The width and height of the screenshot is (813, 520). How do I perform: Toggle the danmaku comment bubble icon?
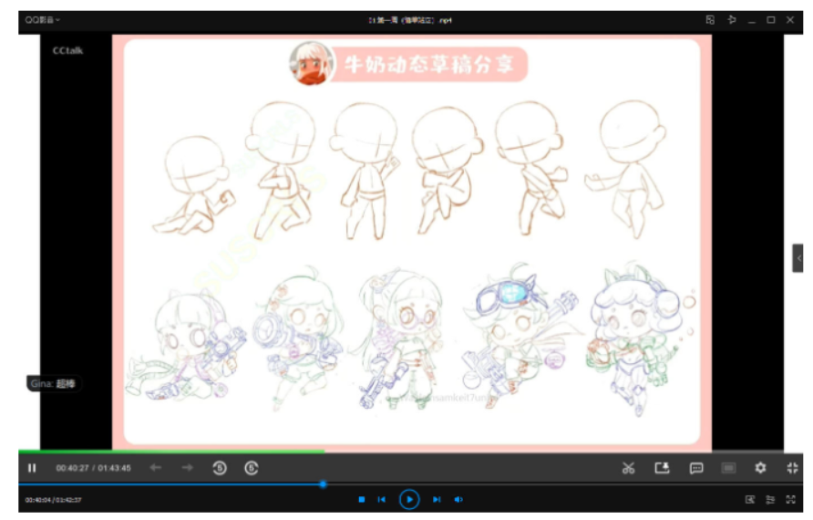pos(696,468)
